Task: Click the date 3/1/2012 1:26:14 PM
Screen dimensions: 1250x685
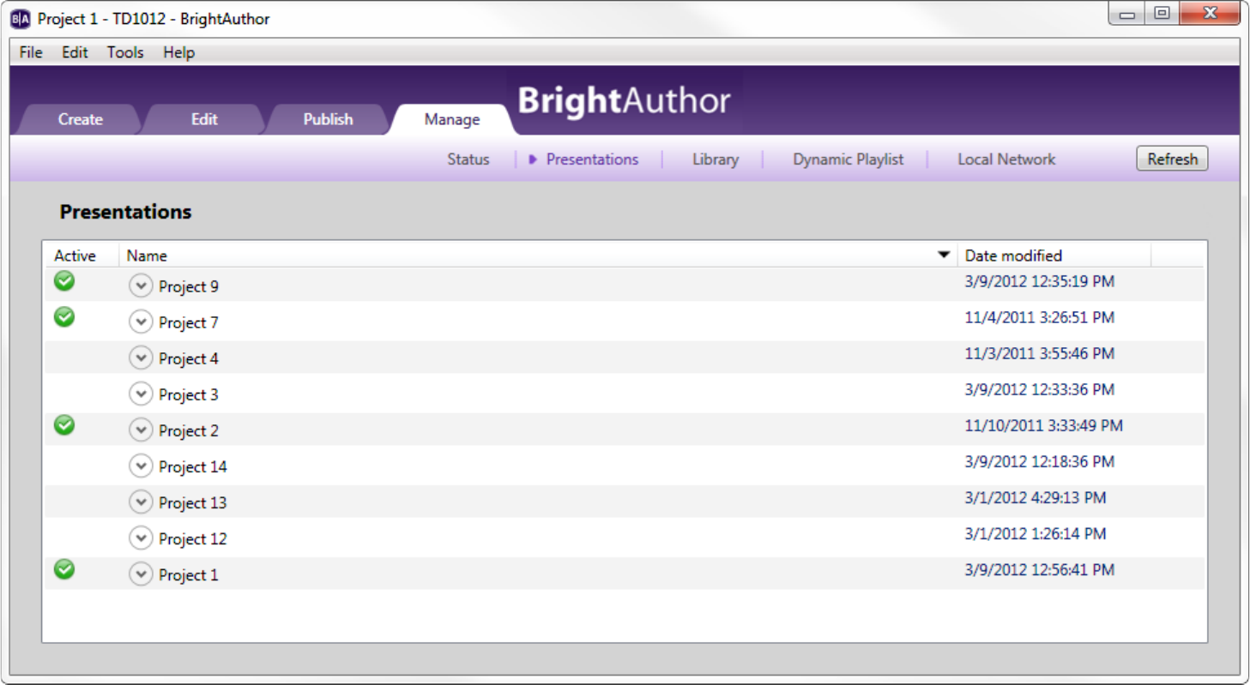Action: (1036, 533)
